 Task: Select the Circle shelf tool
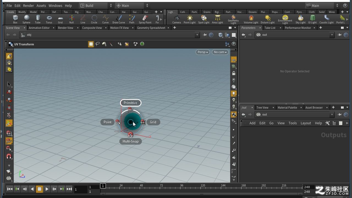tap(94, 19)
